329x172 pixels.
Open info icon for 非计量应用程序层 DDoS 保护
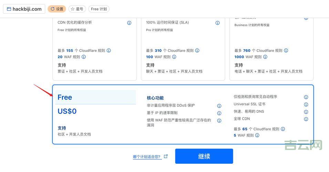[219, 106]
